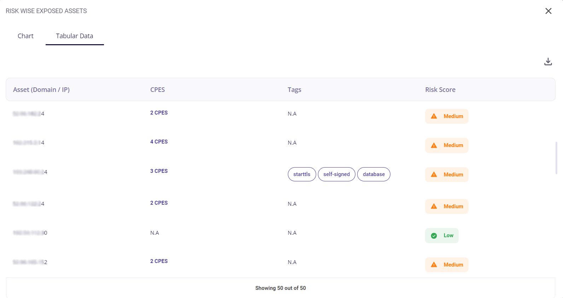
Task: Click the green check icon in Low badge
Action: click(434, 236)
